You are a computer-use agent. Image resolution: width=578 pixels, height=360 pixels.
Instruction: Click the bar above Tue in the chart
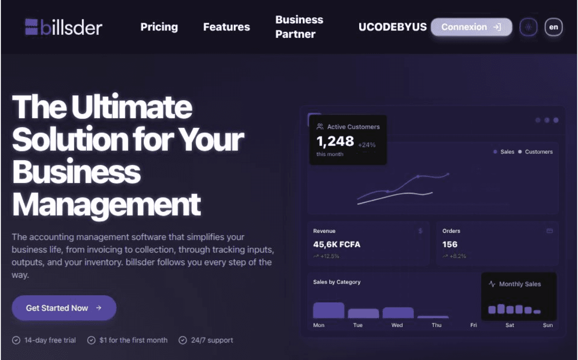pos(364,313)
